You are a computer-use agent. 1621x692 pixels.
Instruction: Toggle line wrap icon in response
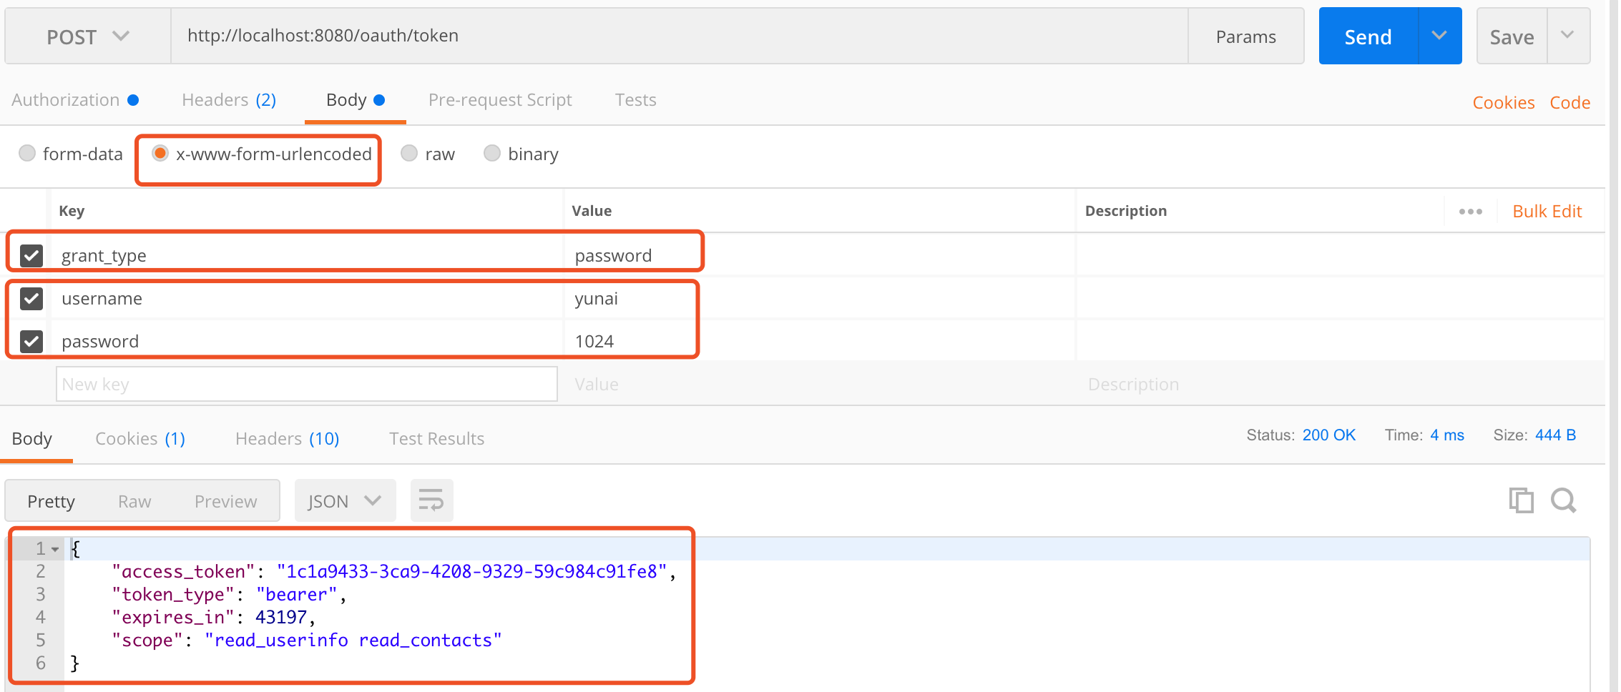coord(431,500)
